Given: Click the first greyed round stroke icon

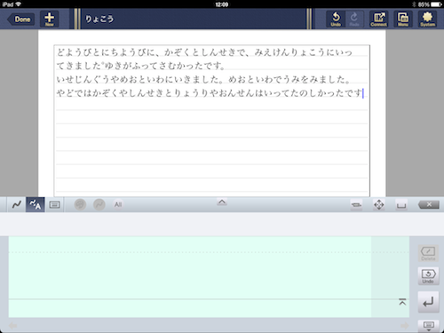Looking at the screenshot, I should point(80,204).
